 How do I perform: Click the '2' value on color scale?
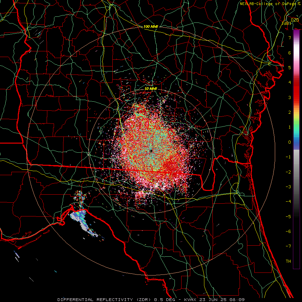(x=290, y=112)
